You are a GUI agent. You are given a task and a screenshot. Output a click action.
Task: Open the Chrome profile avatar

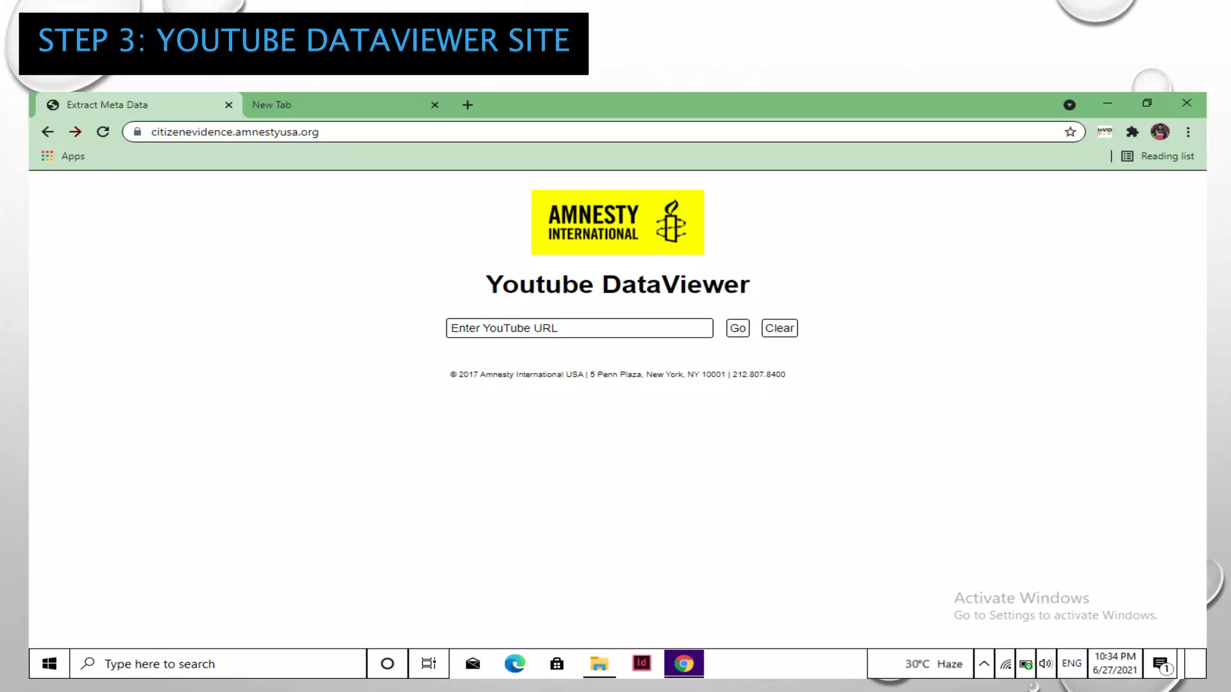coord(1160,132)
